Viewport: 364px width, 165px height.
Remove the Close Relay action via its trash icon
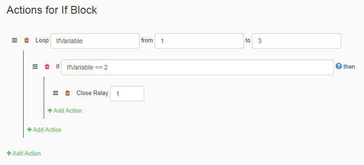[67, 93]
